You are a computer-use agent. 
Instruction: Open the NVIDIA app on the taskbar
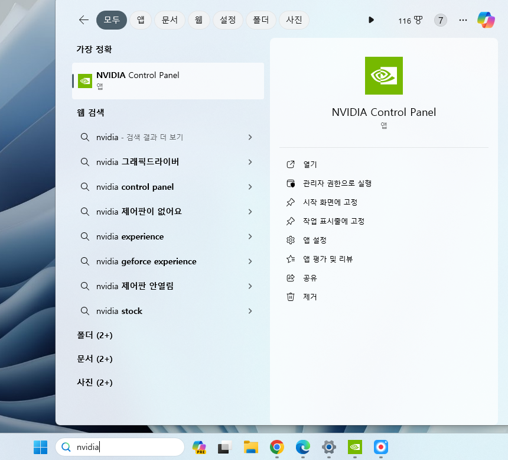(355, 447)
